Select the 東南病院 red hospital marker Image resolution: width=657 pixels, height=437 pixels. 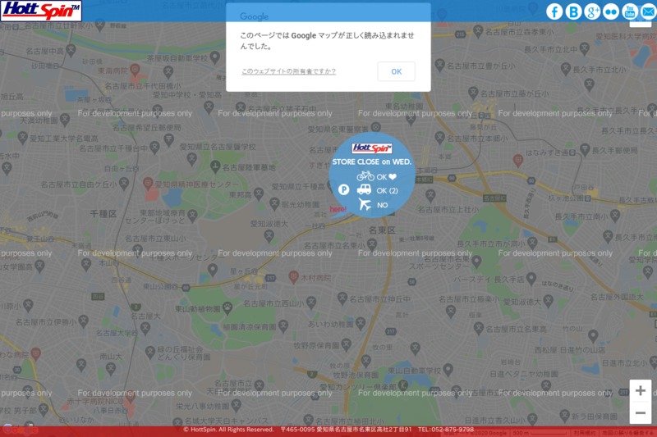click(x=135, y=70)
